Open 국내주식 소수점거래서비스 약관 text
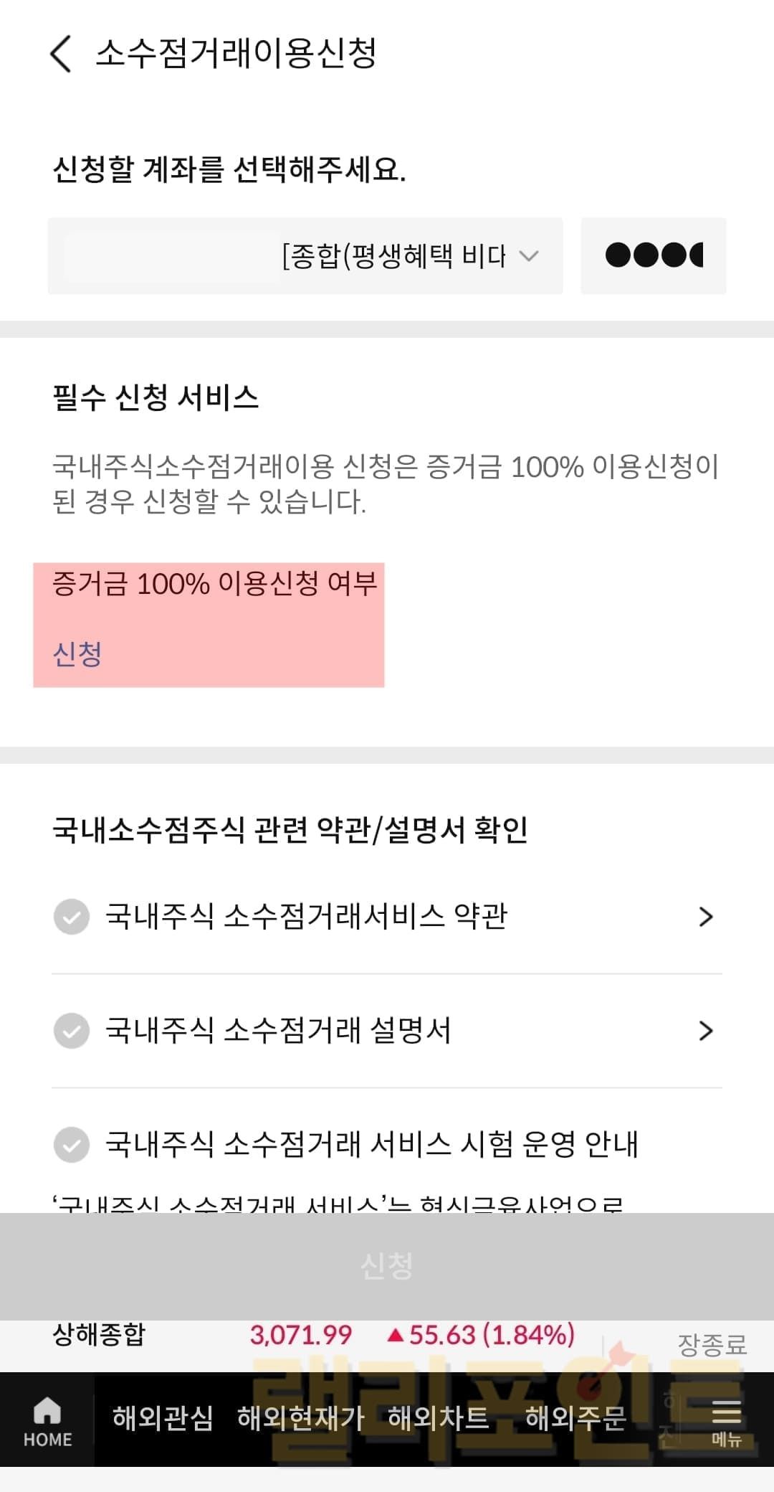The height and width of the screenshot is (1492, 774). coord(306,917)
